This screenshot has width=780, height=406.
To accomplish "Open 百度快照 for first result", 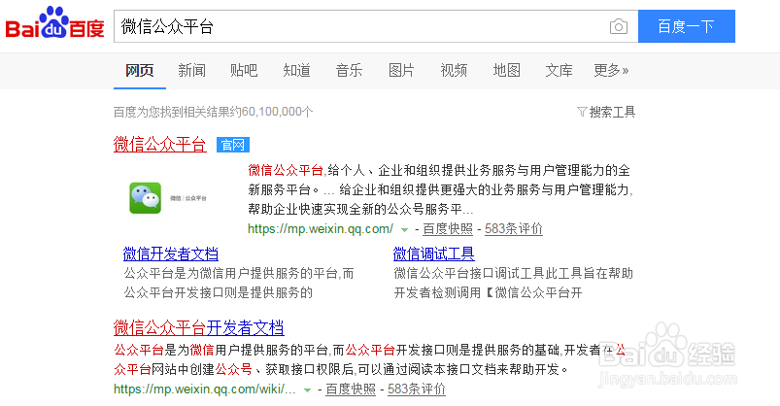I will [x=447, y=229].
